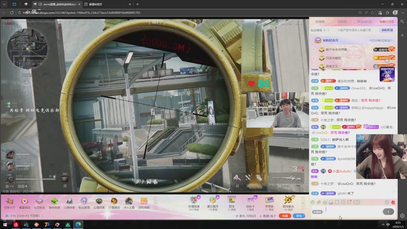Open the 山海传奇 activity icon
The width and height of the screenshot is (407, 229).
point(69,203)
